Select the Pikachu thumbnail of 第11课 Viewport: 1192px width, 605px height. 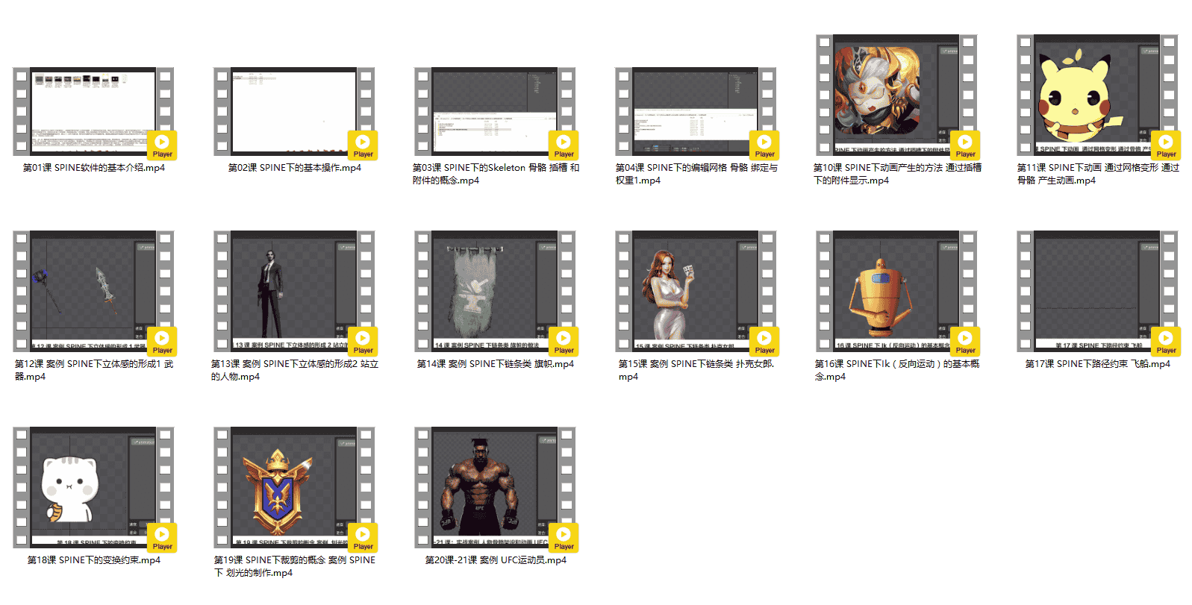tap(1097, 95)
